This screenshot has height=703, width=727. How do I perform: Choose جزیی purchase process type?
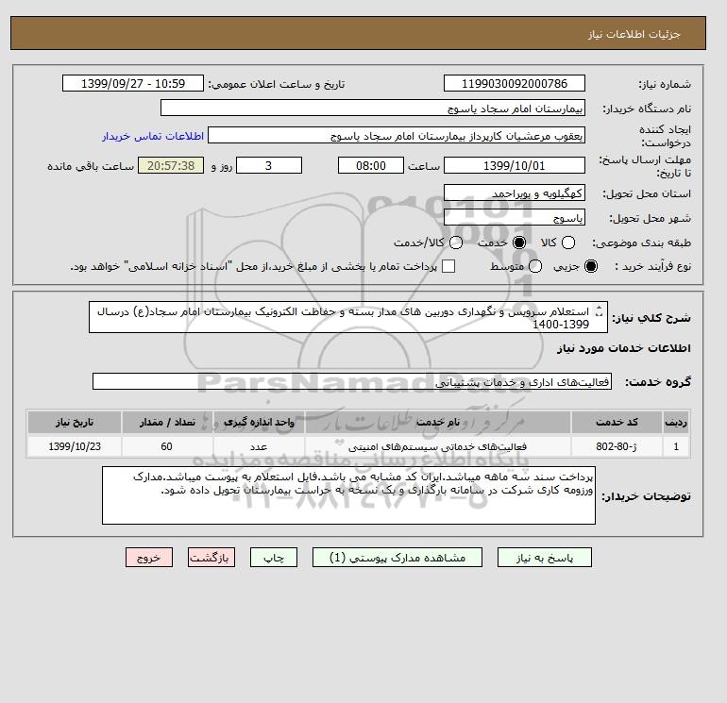(591, 266)
